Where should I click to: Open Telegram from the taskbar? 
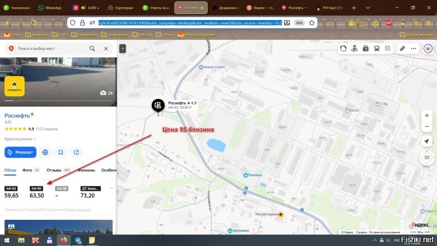tap(78, 240)
